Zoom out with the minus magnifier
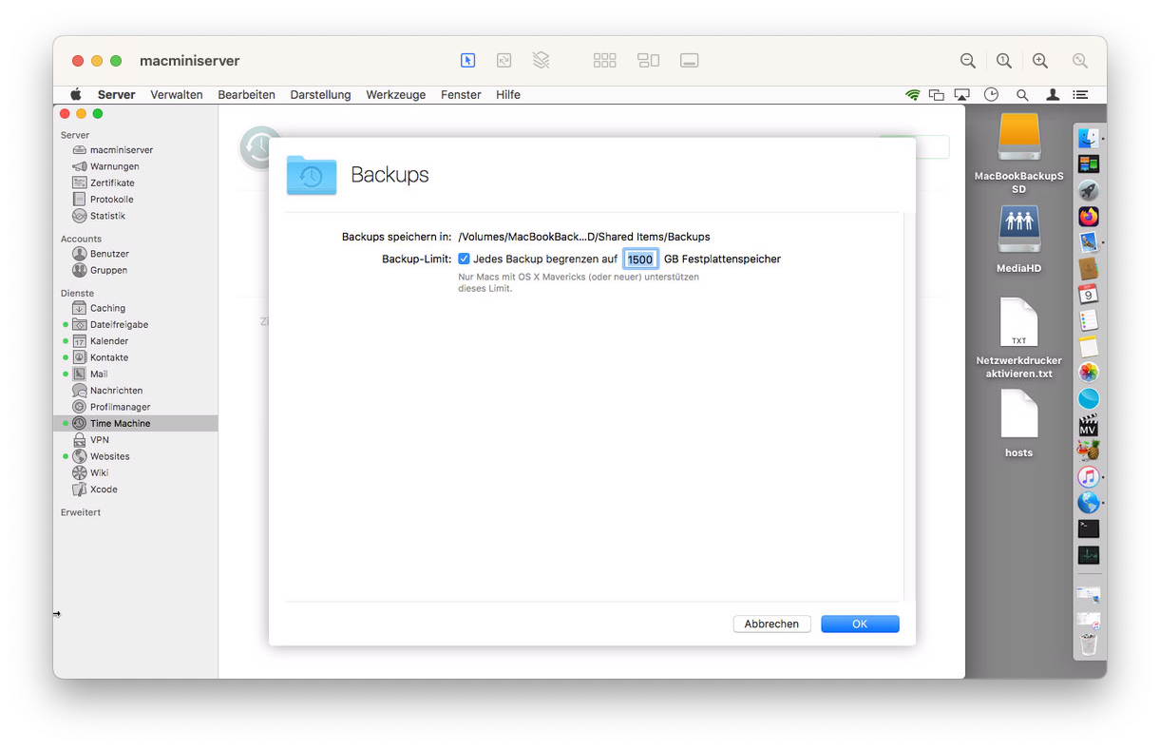The image size is (1160, 749). coord(968,61)
